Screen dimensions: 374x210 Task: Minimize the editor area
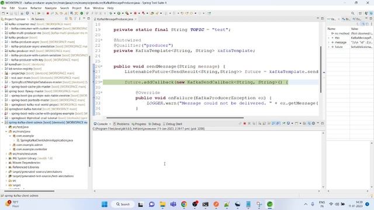318,18
